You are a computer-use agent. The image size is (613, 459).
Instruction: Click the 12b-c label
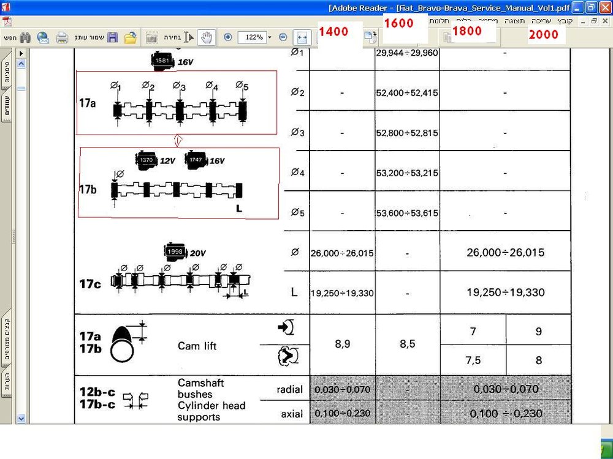tap(97, 392)
